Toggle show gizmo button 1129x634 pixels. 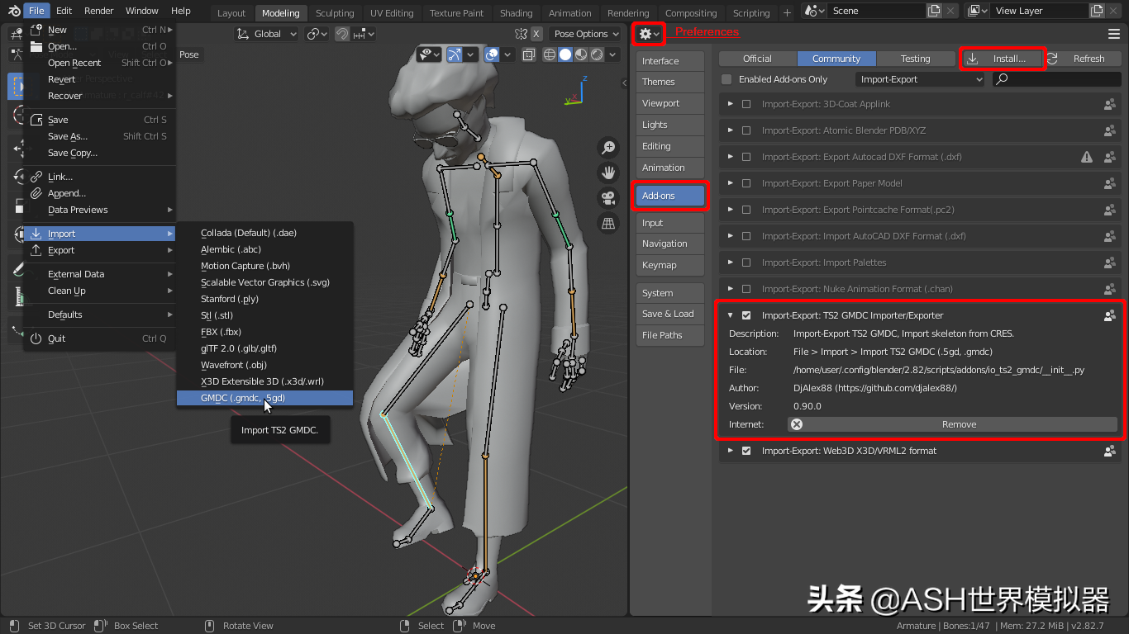(454, 54)
